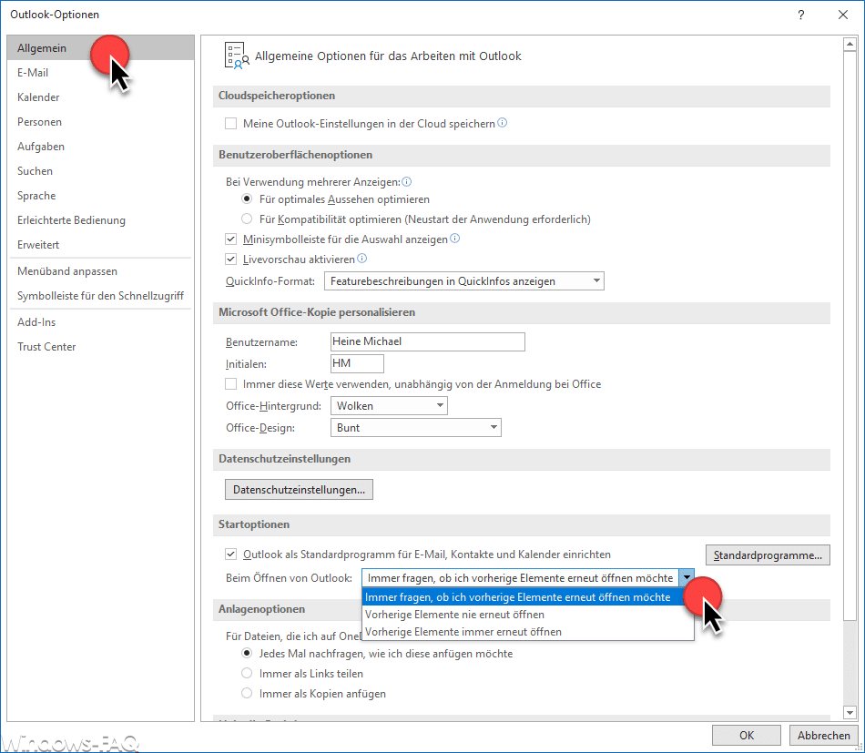
Task: Open the Allgemein category
Action: [x=101, y=48]
